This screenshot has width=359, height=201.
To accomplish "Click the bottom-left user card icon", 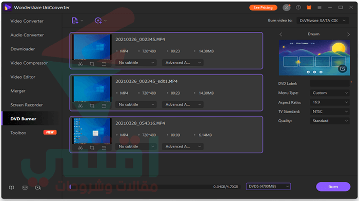I will pos(38,188).
